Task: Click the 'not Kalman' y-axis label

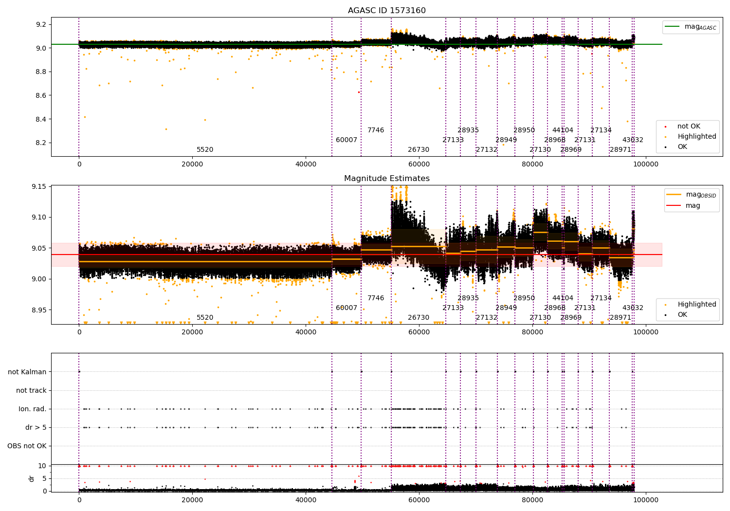Action: [x=27, y=372]
